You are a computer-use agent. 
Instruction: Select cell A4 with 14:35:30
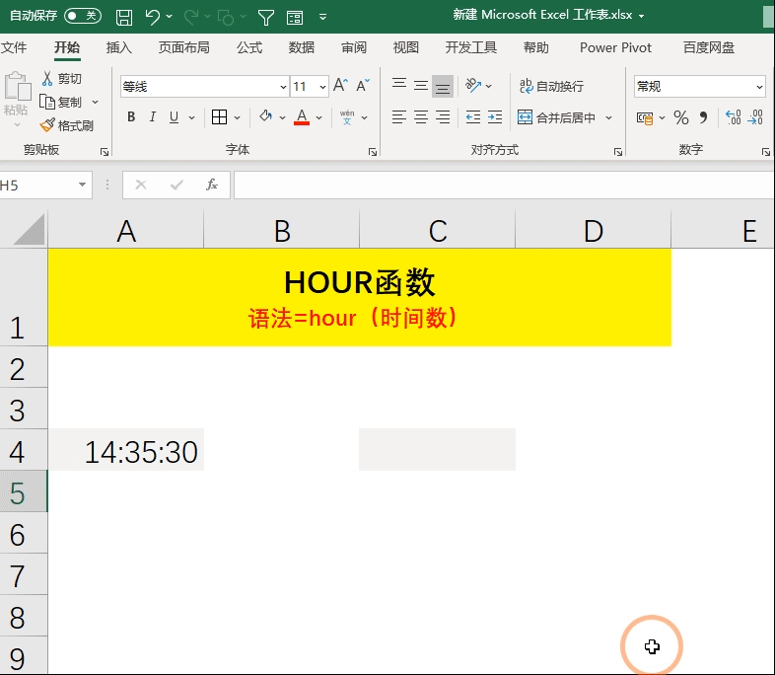click(126, 449)
